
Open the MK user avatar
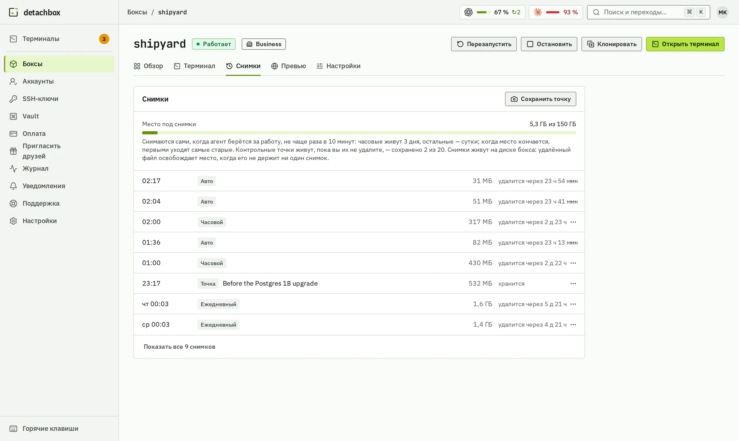point(722,12)
